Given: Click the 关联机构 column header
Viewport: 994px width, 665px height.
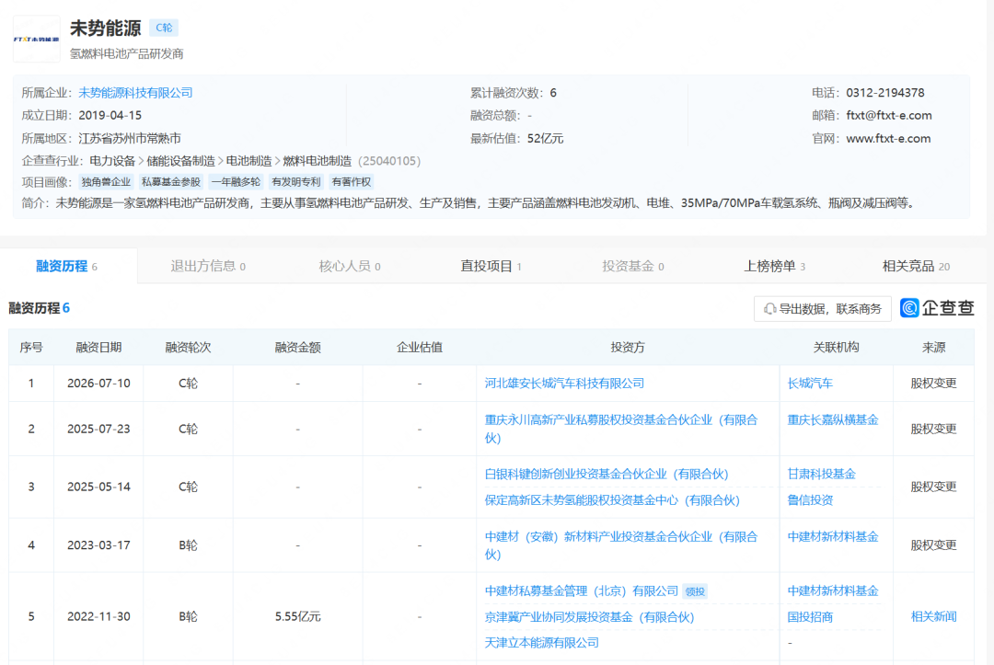Looking at the screenshot, I should coord(836,347).
